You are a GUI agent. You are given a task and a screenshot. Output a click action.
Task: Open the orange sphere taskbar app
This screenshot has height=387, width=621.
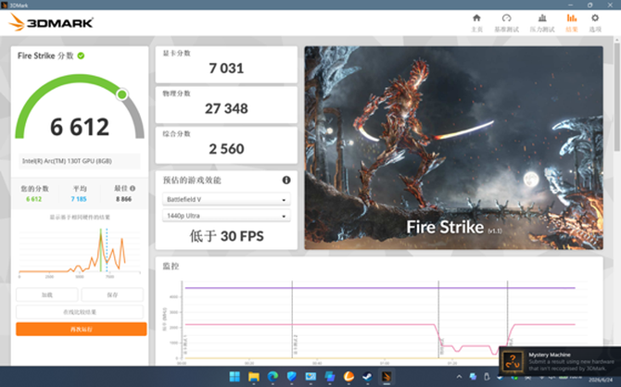(349, 376)
